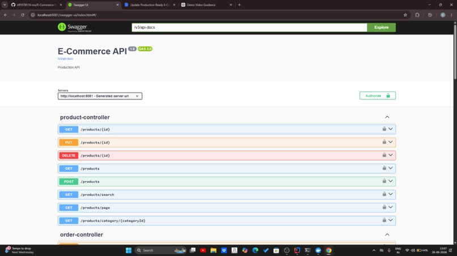Click the /v3/api-docs input field

(249, 27)
